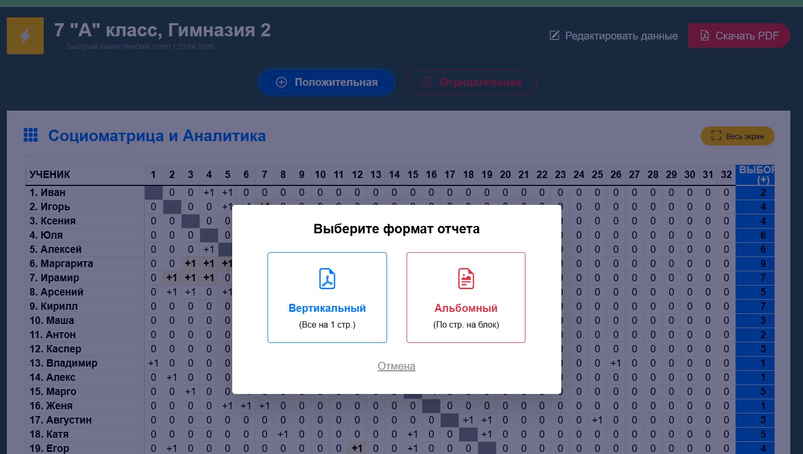The image size is (803, 454).
Task: Click the PDF file icon in the Вертикальный card
Action: click(327, 279)
